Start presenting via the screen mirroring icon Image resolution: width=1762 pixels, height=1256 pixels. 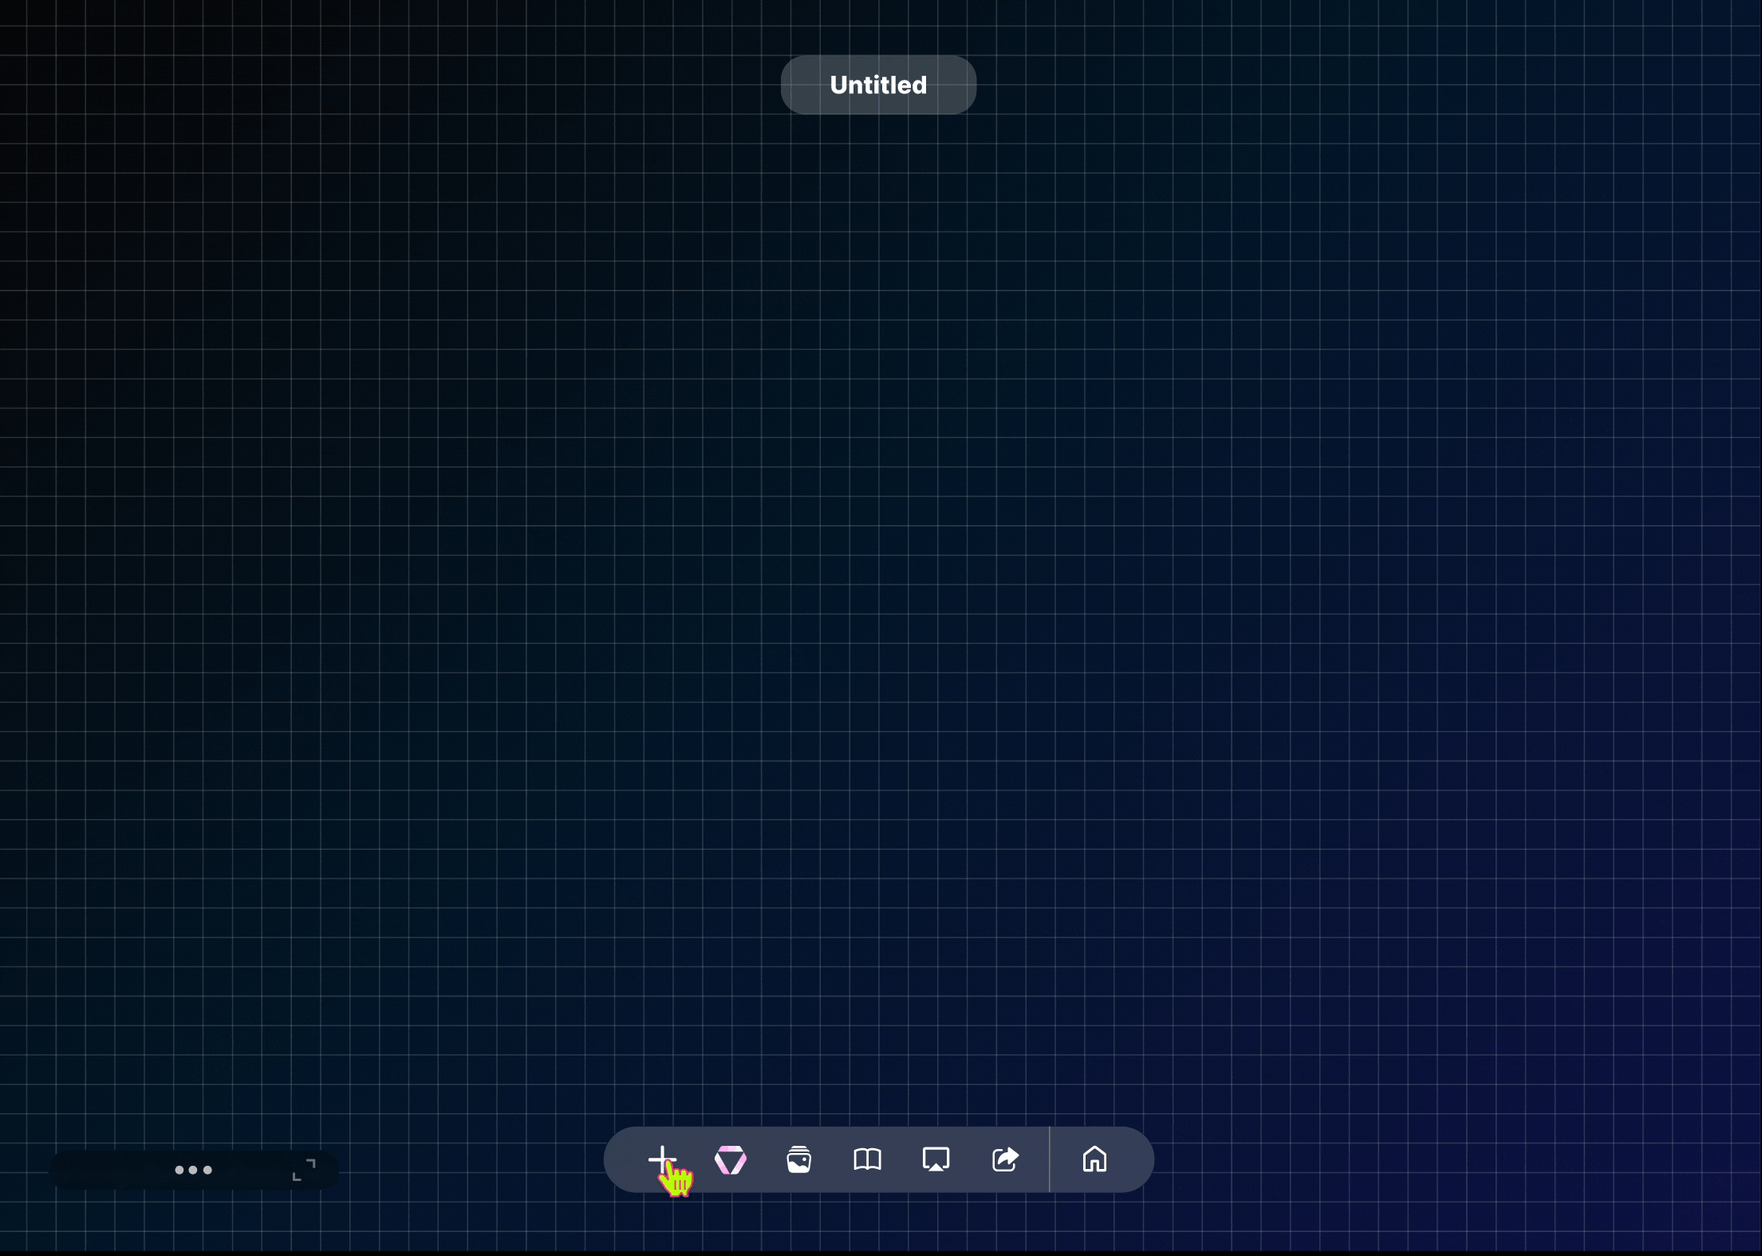click(936, 1159)
